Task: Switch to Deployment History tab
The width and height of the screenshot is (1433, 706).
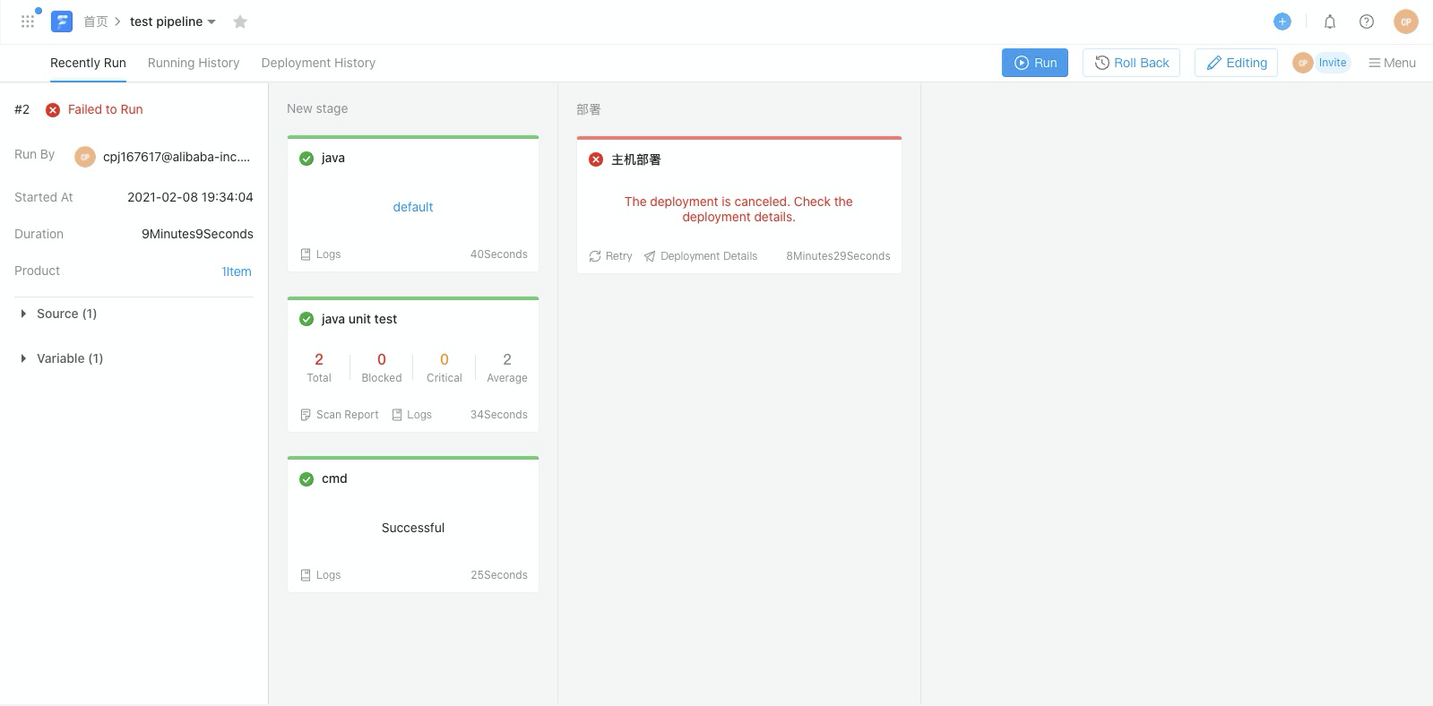Action: point(318,63)
